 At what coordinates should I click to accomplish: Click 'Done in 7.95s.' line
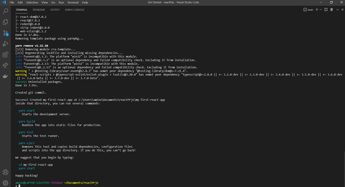click(27, 85)
